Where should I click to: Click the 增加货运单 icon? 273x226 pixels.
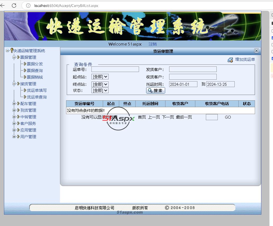tap(230, 60)
